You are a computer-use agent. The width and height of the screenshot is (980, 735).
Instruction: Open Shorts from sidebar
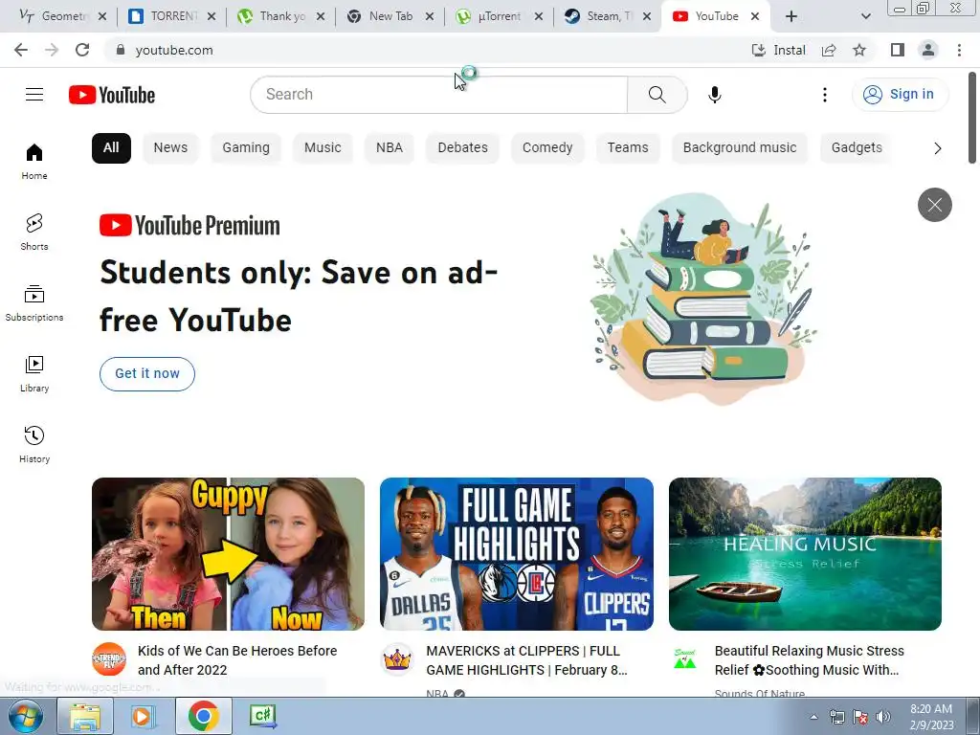coord(34,232)
